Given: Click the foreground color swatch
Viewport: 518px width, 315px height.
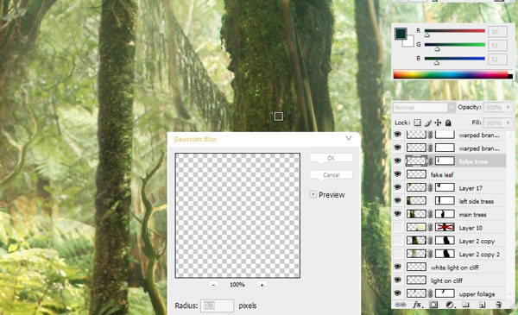Looking at the screenshot, I should coord(401,34).
